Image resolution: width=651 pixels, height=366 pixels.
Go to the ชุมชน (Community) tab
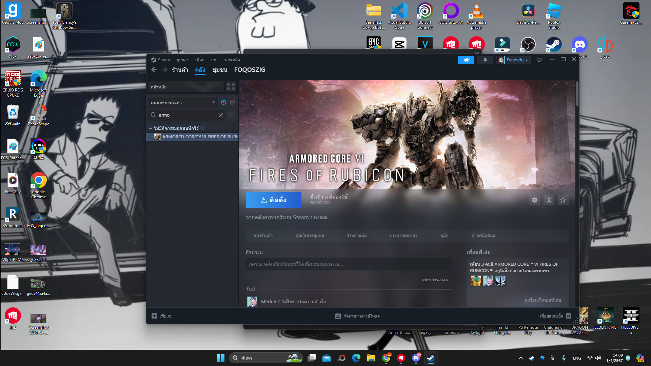coord(220,70)
